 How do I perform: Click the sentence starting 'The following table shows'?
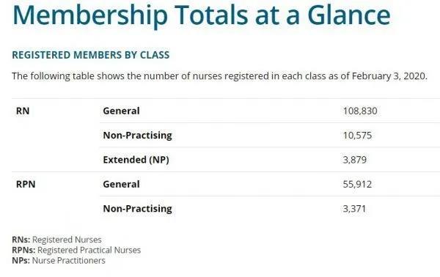pos(219,76)
